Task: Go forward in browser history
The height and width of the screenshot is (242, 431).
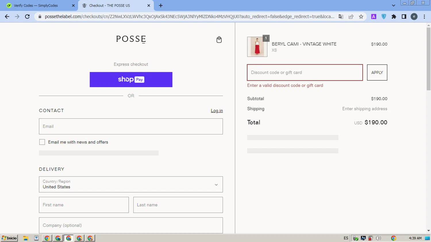Action: [17, 17]
